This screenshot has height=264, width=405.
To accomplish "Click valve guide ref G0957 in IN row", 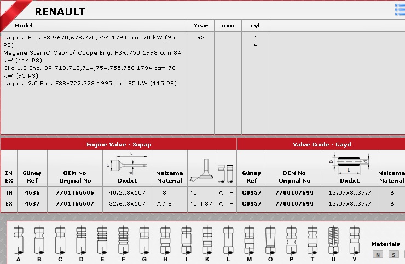I will tap(251, 193).
